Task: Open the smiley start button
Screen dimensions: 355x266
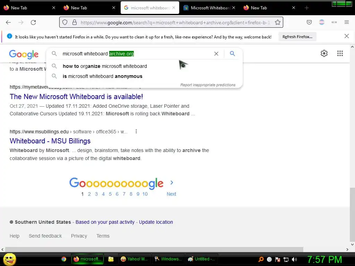Action: point(9,259)
